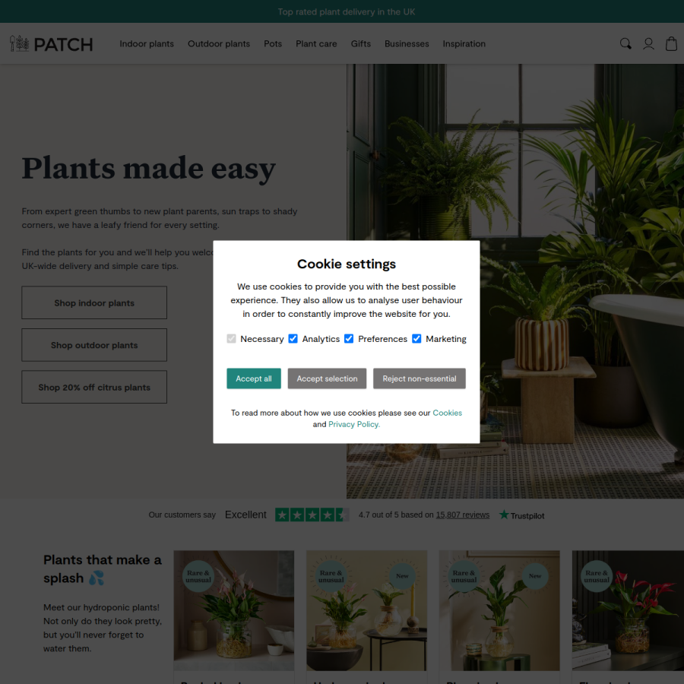Open the second hydroponic plant photo with New badge
Viewport: 684px width, 684px height.
366,610
